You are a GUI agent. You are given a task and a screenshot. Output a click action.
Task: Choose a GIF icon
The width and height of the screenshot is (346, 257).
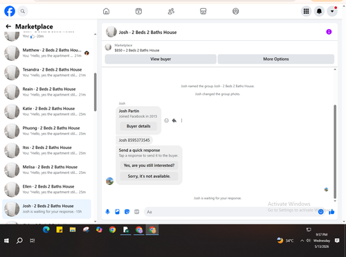click(136, 211)
